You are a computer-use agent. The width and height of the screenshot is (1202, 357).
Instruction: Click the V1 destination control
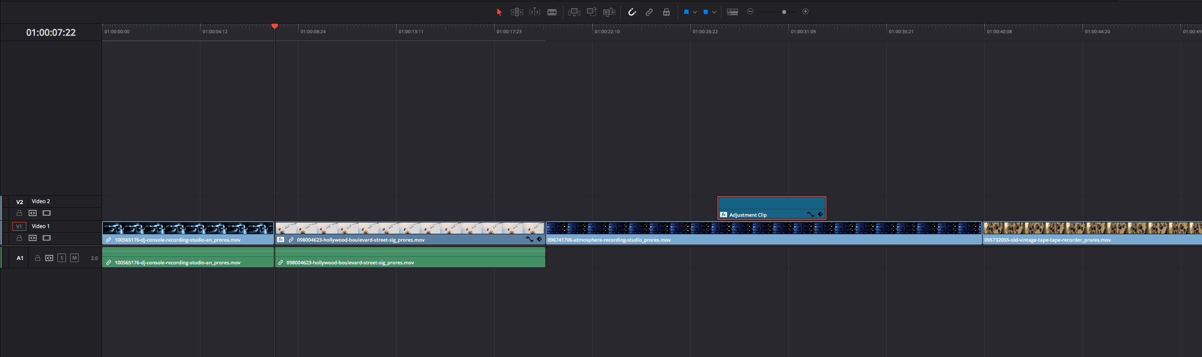click(19, 226)
